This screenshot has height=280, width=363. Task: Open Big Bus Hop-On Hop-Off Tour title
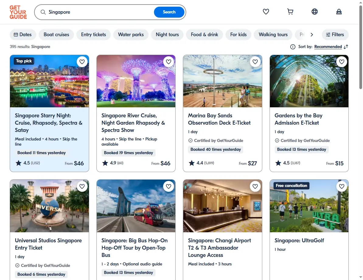coord(134,248)
